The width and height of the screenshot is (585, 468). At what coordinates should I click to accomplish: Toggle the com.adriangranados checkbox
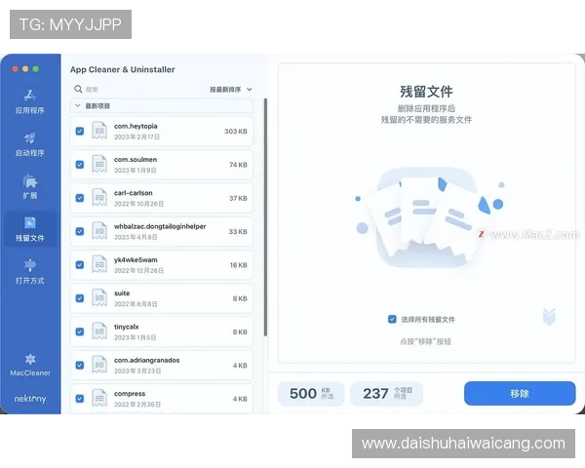[x=80, y=365]
